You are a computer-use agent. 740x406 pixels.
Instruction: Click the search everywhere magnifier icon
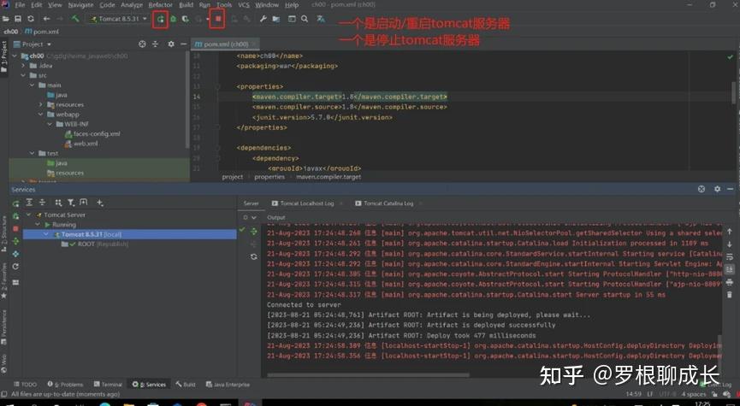tap(305, 19)
